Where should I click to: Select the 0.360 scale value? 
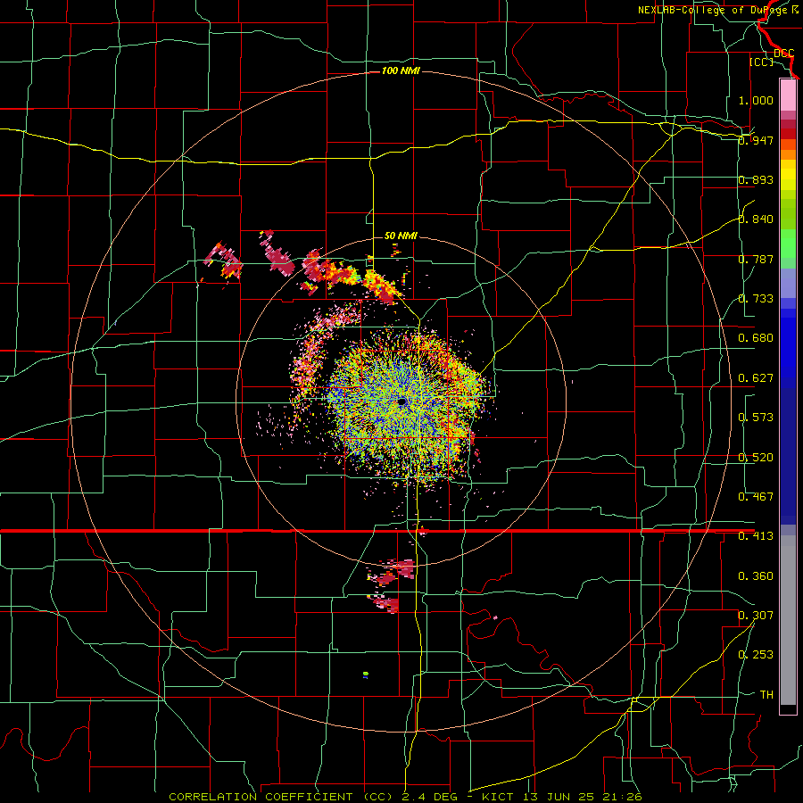(756, 576)
